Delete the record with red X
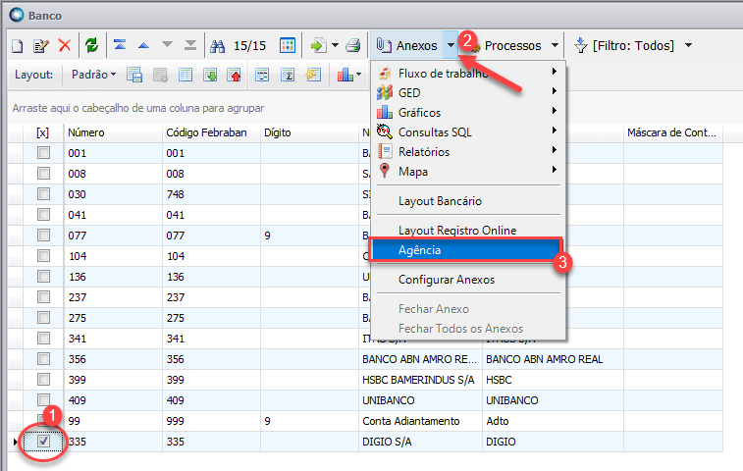This screenshot has height=471, width=743. pos(65,45)
